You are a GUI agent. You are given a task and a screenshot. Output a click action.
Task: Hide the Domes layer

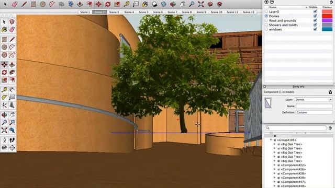point(315,16)
